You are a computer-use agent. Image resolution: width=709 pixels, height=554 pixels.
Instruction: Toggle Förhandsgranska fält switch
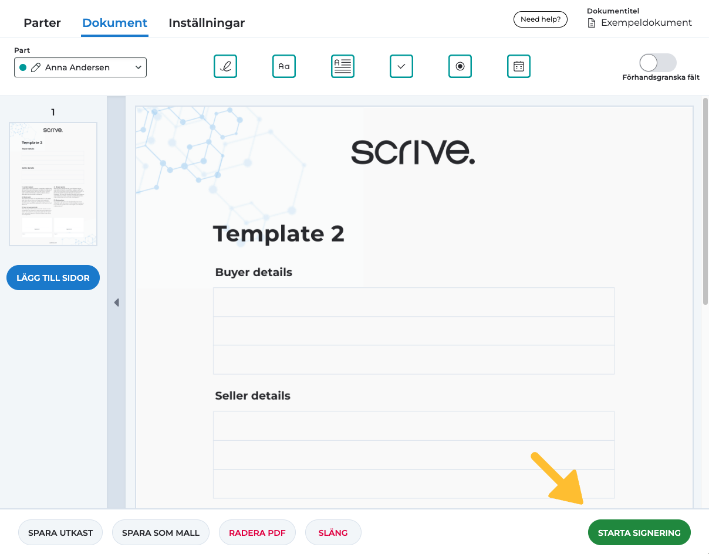point(658,63)
